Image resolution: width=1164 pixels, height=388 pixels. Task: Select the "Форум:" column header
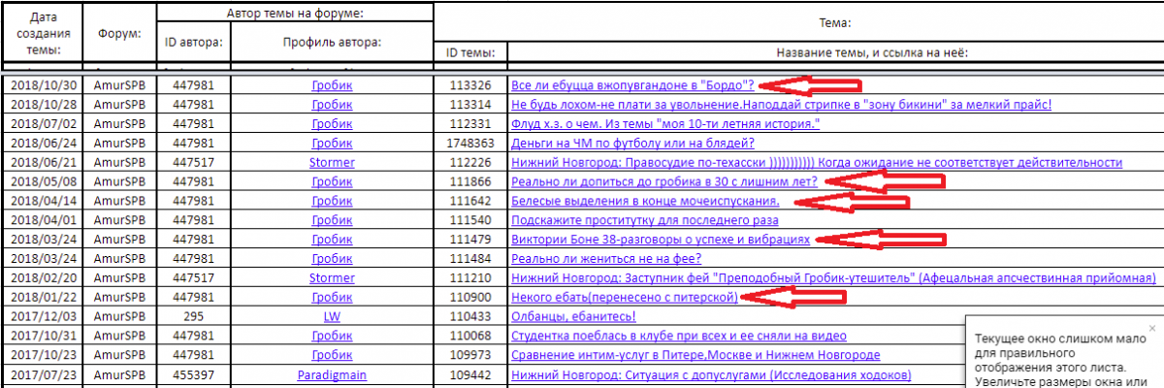(120, 34)
